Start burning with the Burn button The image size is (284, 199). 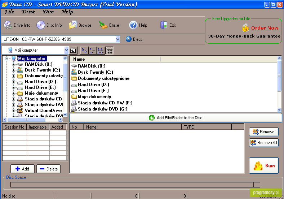[x=264, y=165]
